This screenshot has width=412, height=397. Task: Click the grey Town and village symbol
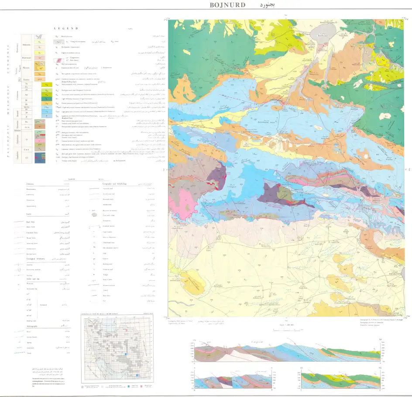94,215
